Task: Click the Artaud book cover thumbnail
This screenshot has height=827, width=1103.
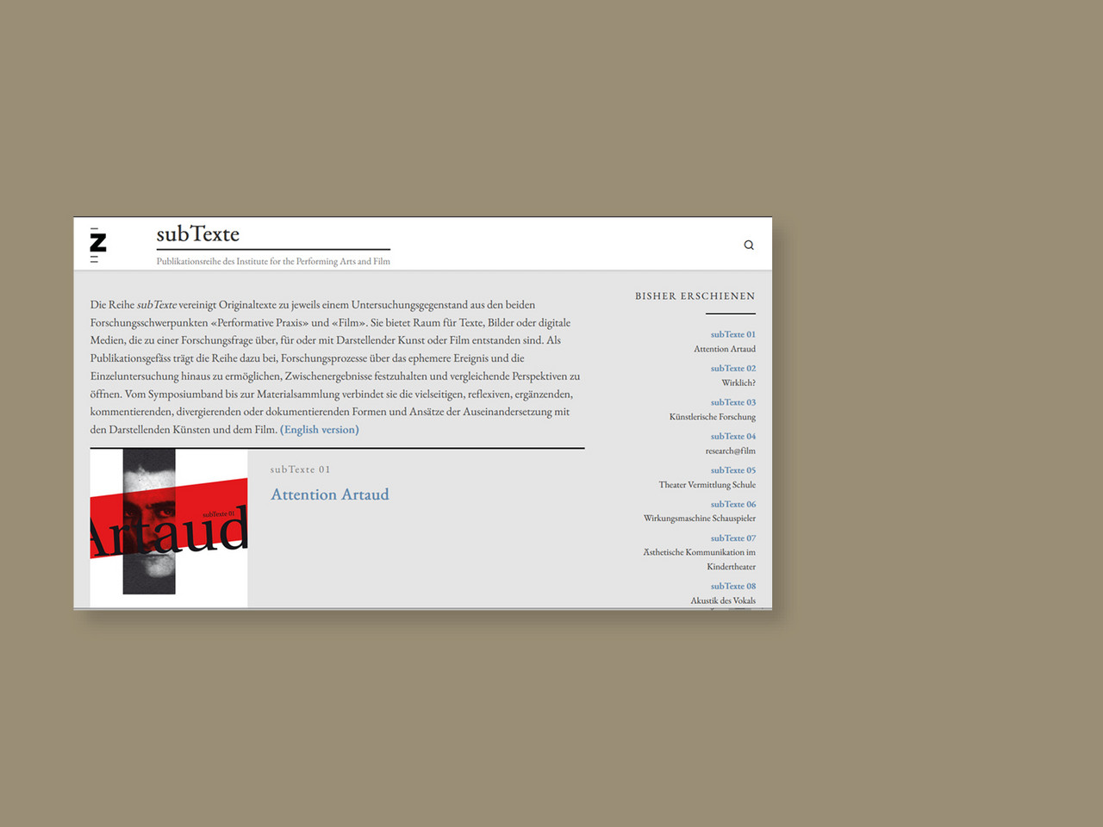Action: 169,527
